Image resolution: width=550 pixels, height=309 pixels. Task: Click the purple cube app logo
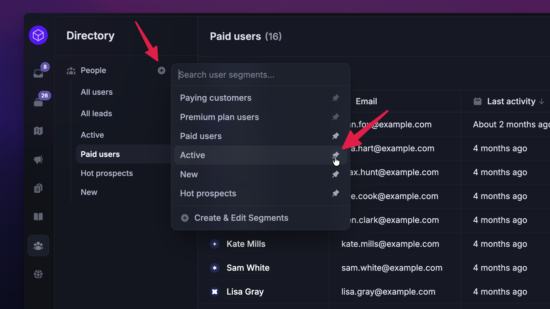[x=38, y=35]
